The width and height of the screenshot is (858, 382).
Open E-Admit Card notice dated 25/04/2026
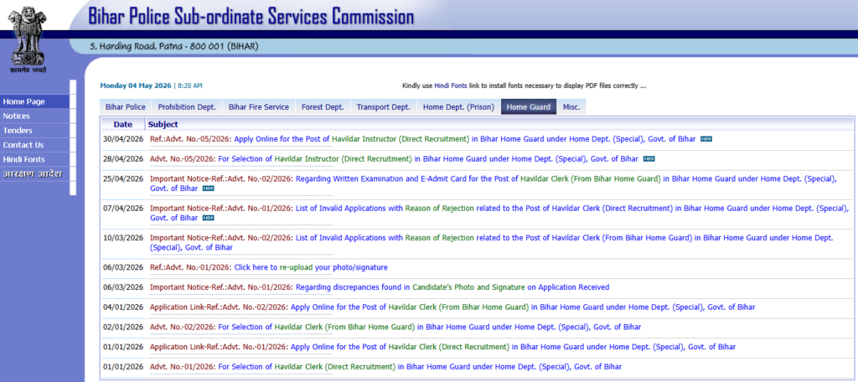pos(493,183)
